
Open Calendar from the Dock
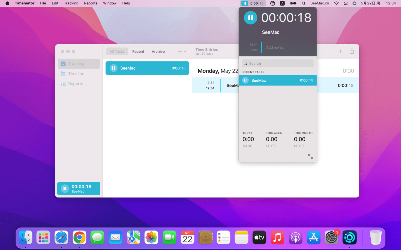(x=187, y=237)
